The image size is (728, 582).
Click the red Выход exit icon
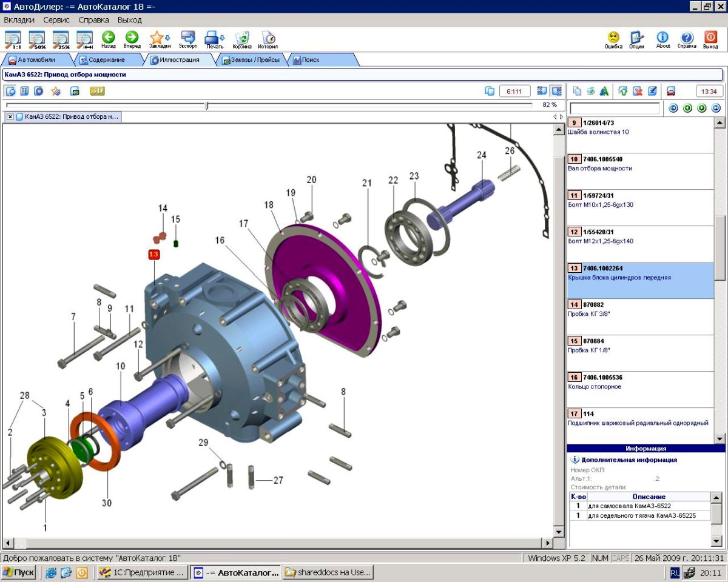[710, 40]
